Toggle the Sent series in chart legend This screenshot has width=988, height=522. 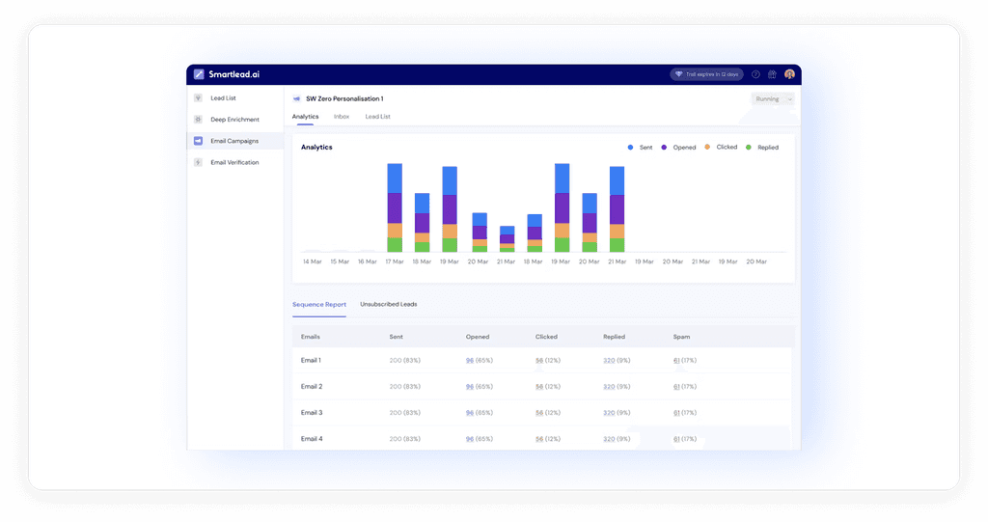coord(641,148)
